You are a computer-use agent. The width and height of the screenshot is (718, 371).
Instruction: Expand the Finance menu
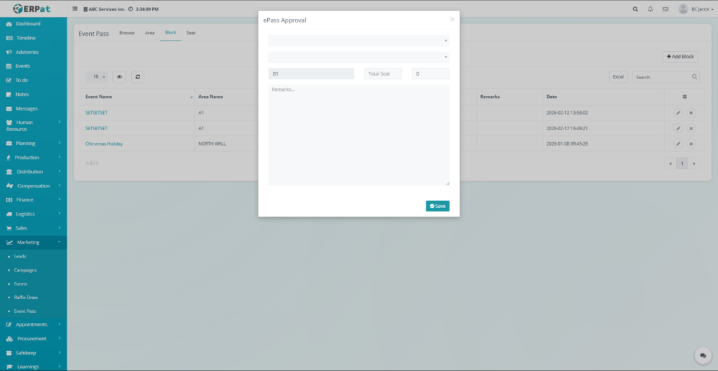(33, 199)
